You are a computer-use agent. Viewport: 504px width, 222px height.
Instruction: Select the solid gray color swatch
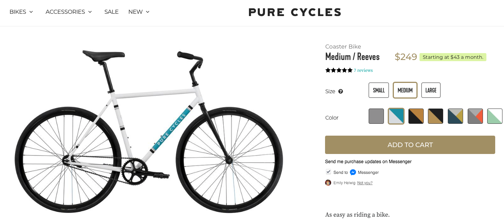[x=376, y=116]
